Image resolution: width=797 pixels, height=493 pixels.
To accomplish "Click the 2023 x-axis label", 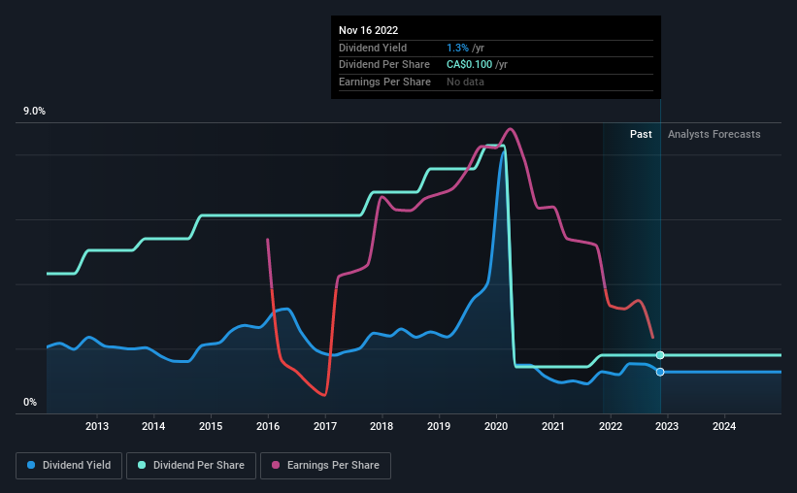I will click(666, 426).
